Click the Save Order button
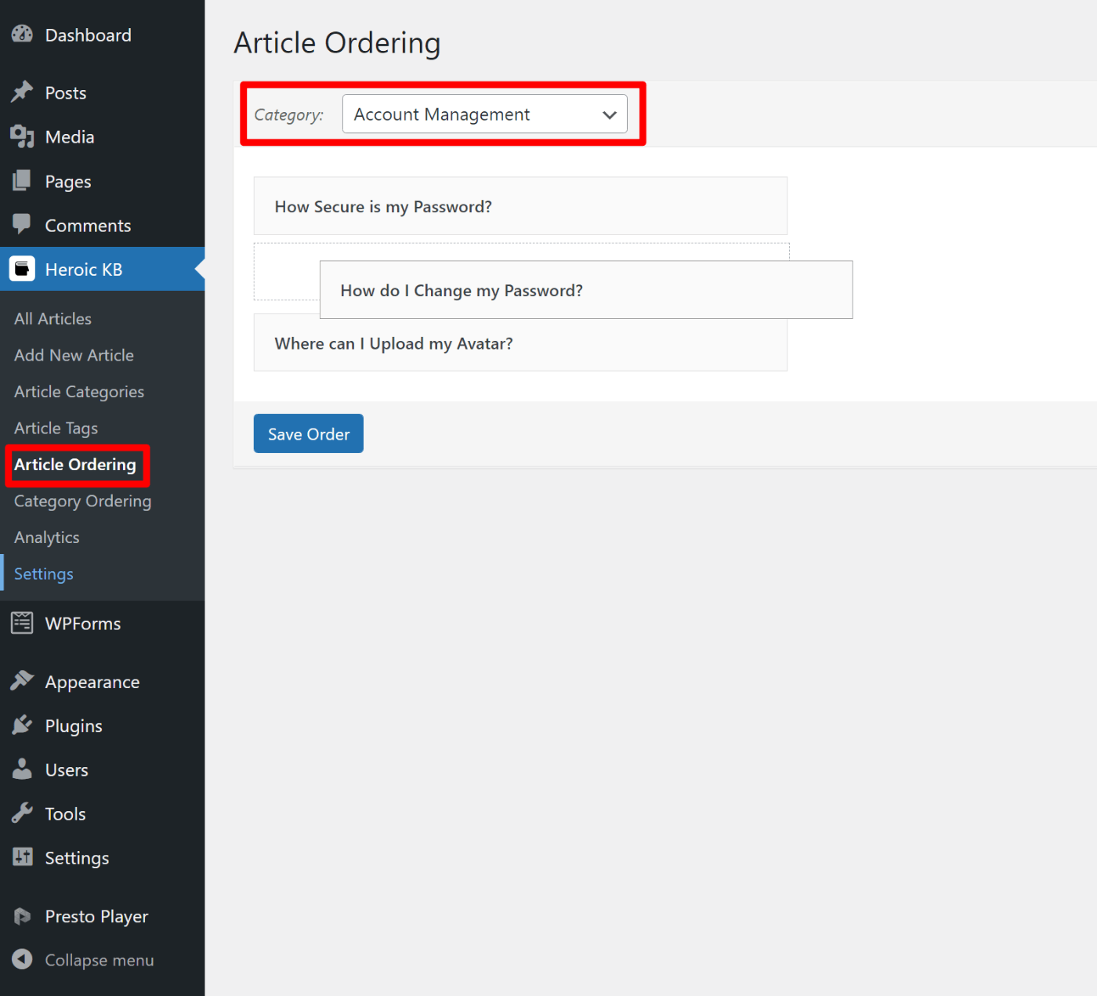 click(309, 433)
